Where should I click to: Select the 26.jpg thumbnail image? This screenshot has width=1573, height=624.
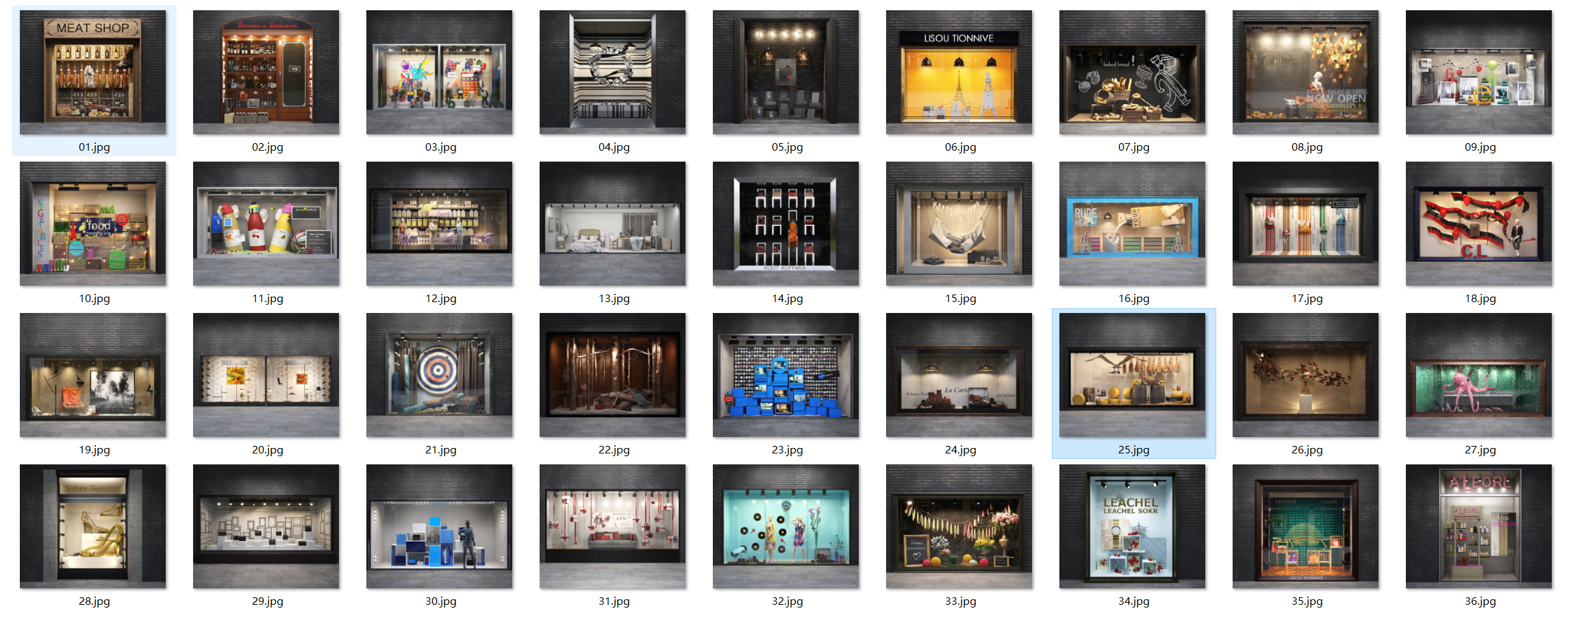click(1306, 375)
